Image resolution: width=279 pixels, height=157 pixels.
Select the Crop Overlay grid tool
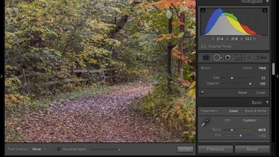(206, 58)
